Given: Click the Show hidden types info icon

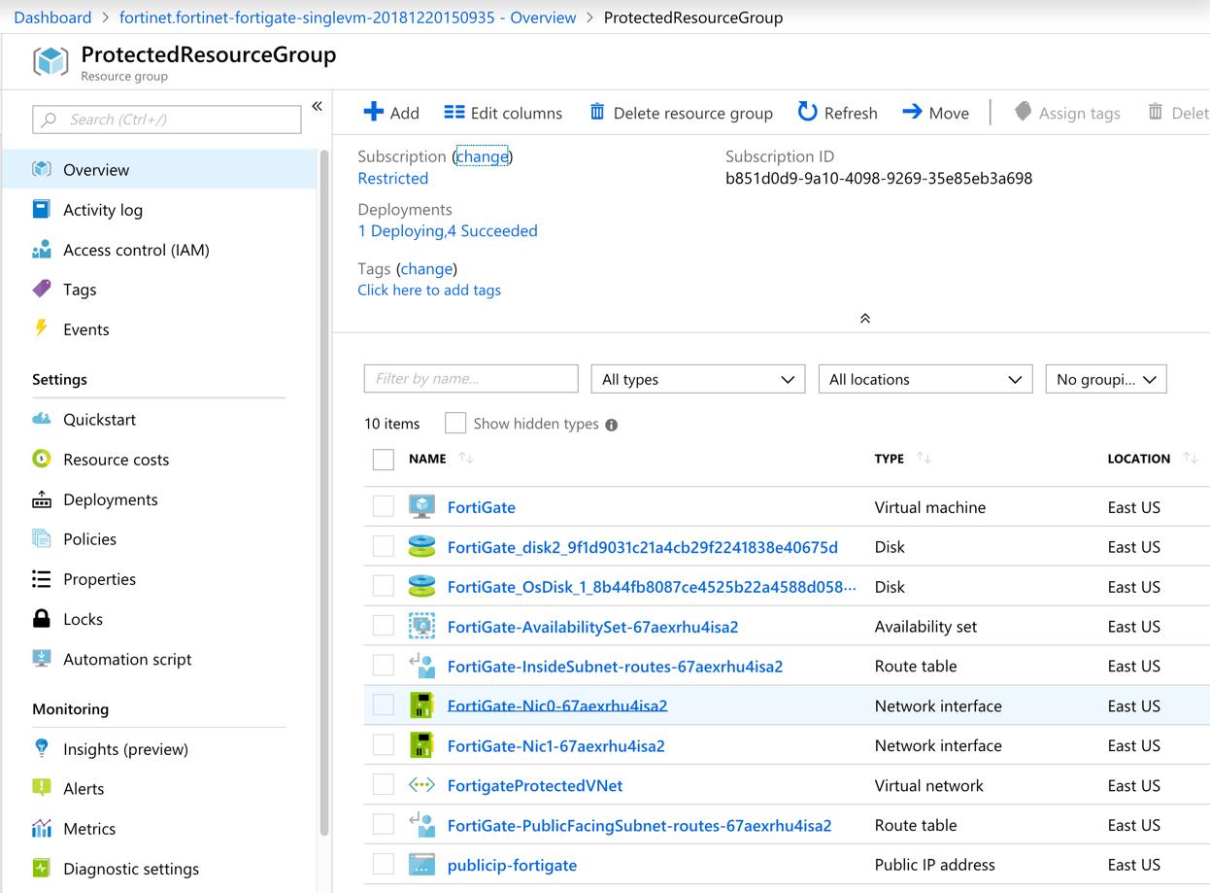Looking at the screenshot, I should pyautogui.click(x=612, y=425).
